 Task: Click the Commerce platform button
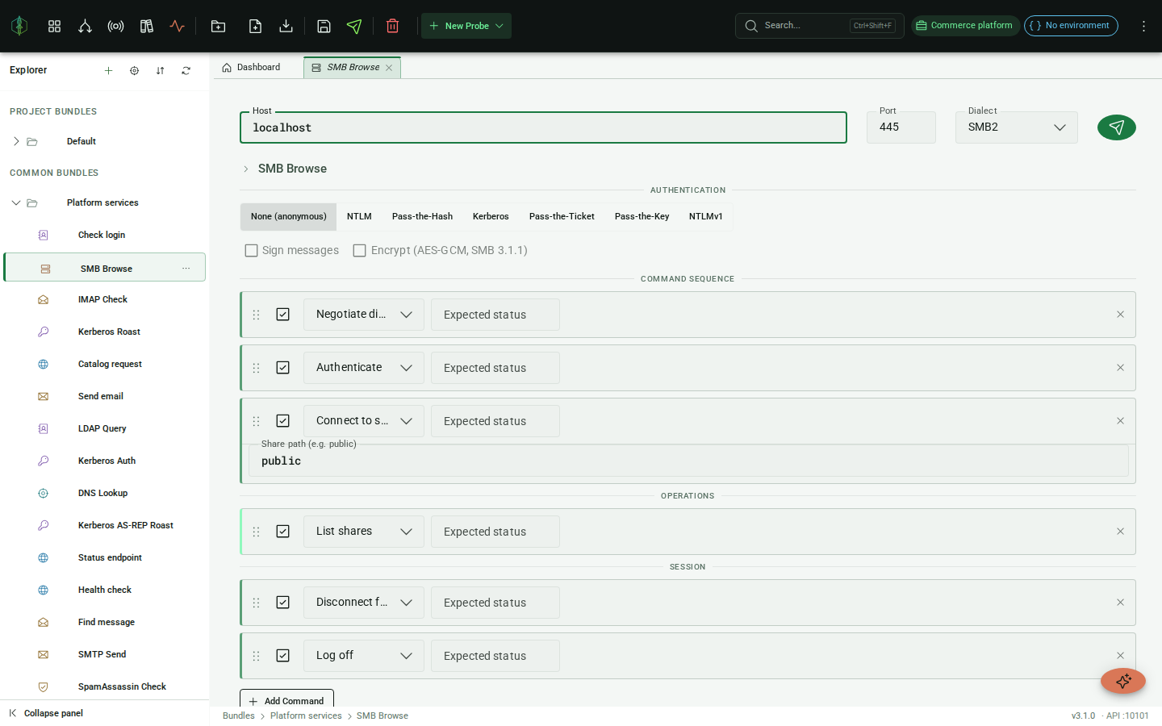point(965,26)
